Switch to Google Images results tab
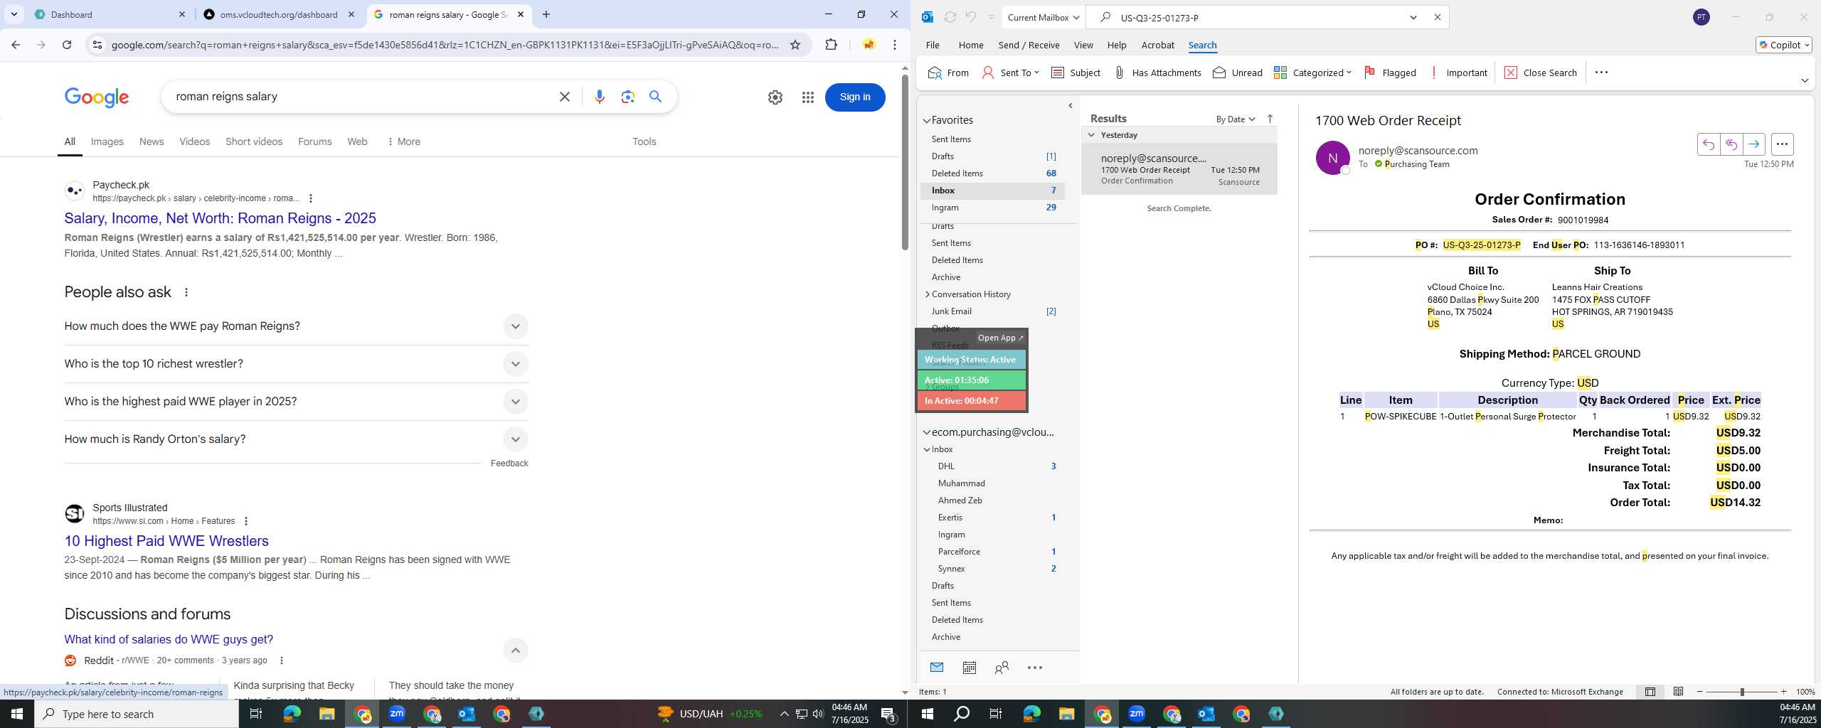Image resolution: width=1821 pixels, height=728 pixels. pyautogui.click(x=107, y=141)
